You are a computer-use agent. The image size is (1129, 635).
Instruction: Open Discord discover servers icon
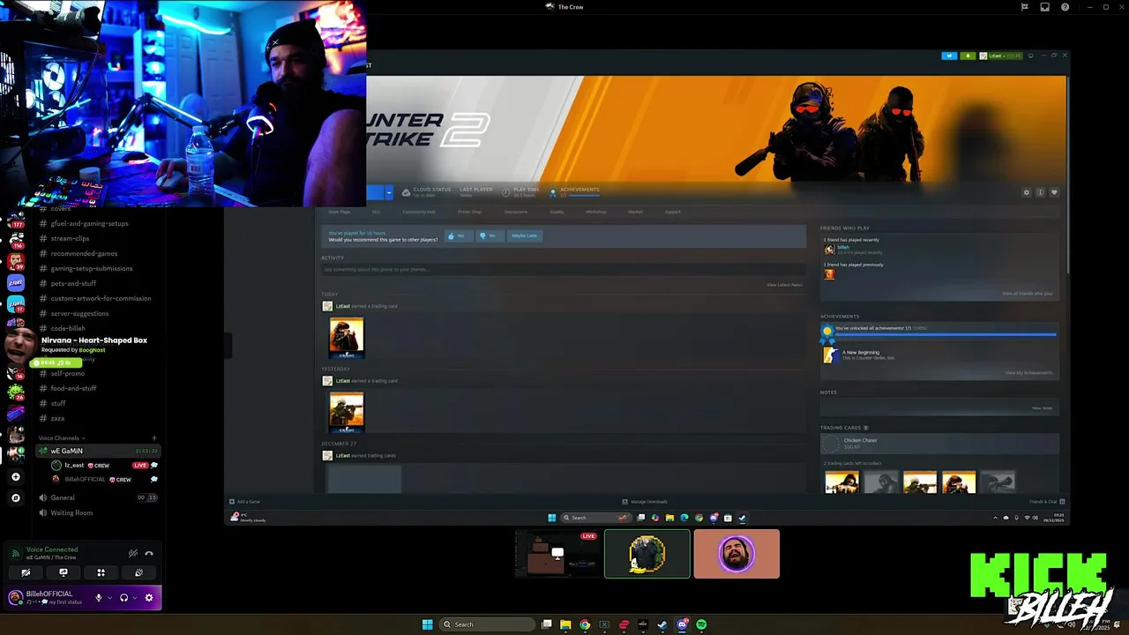15,498
